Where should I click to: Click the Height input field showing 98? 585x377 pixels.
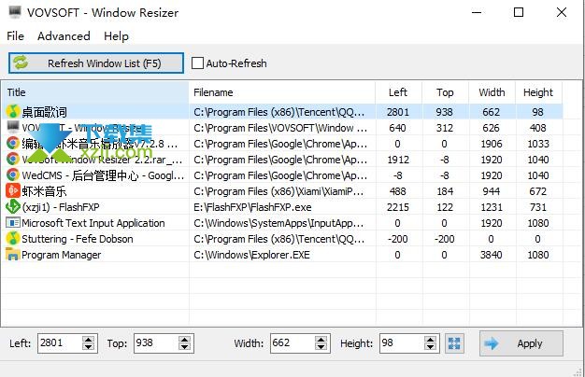(x=402, y=343)
